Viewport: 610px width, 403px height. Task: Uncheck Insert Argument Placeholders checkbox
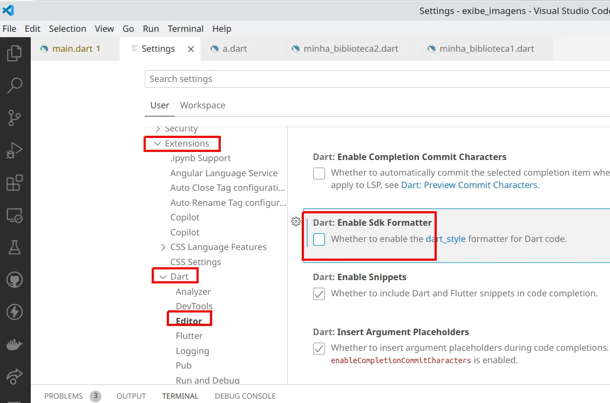319,348
